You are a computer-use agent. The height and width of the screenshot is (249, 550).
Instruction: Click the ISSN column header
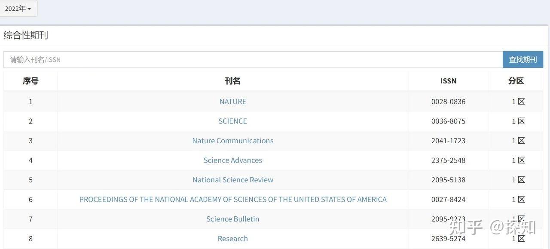[448, 81]
